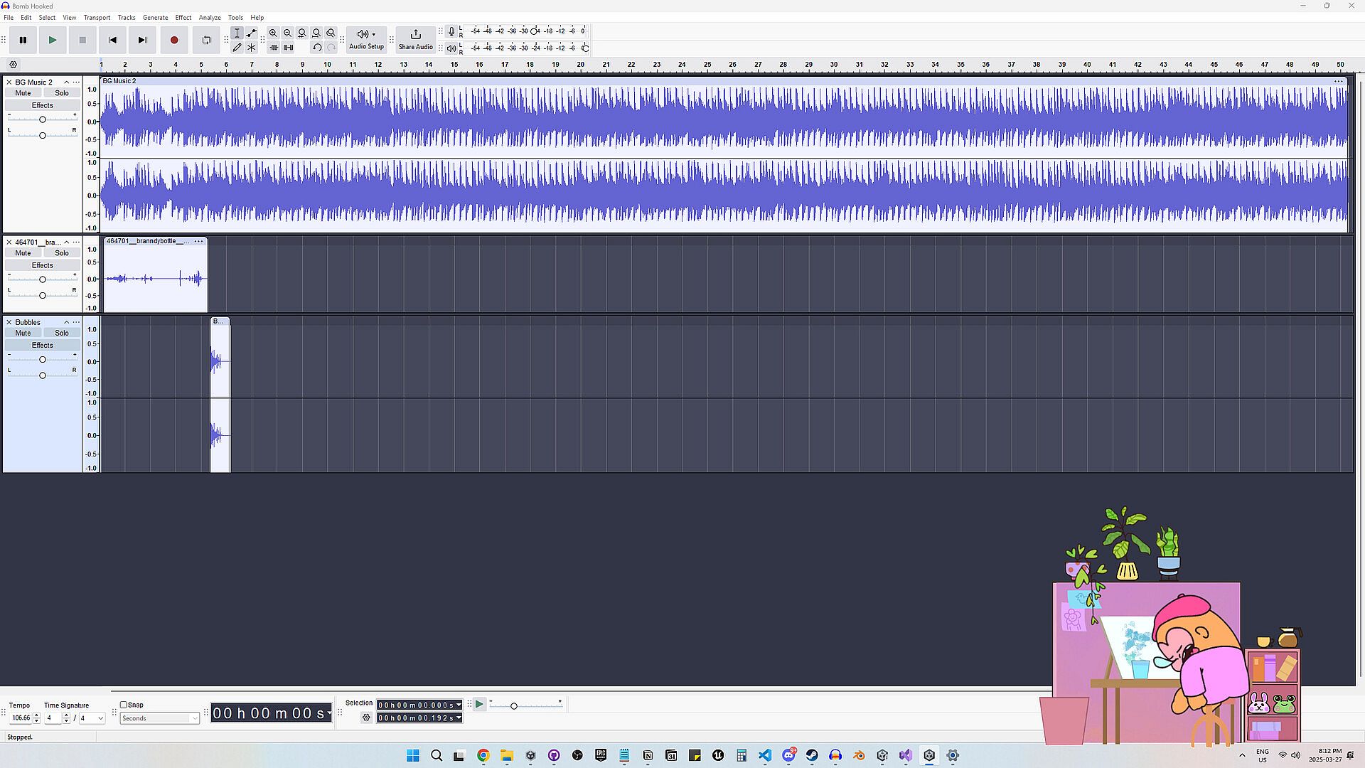
Task: Open the Audio Setup dropdown
Action: tap(366, 40)
